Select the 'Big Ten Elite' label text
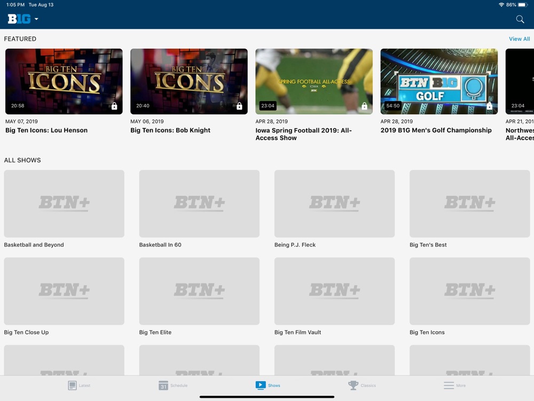This screenshot has height=401, width=534. pyautogui.click(x=155, y=332)
